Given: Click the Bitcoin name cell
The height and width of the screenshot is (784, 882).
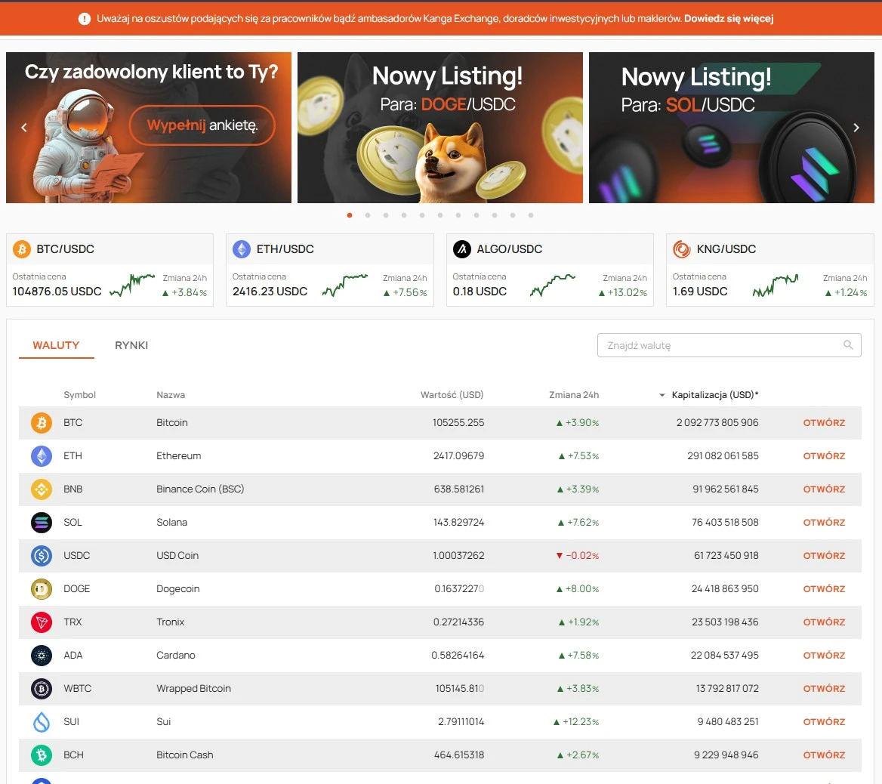Looking at the screenshot, I should [172, 423].
